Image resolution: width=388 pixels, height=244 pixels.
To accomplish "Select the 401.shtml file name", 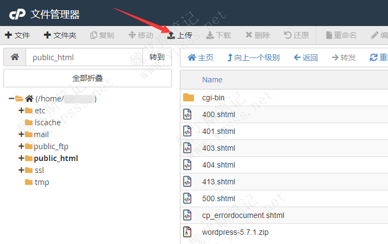I will click(219, 131).
